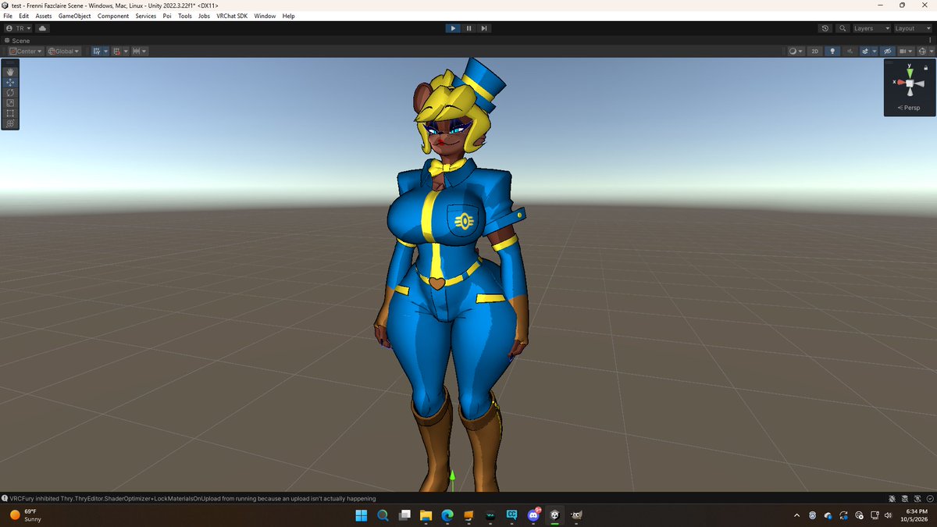Click the Step frame button

(484, 28)
